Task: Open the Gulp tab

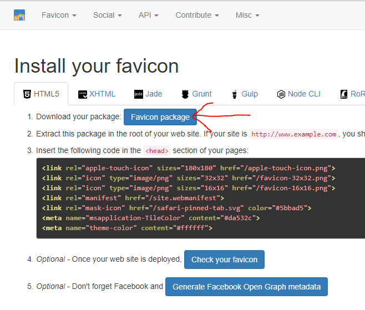Action: point(245,94)
